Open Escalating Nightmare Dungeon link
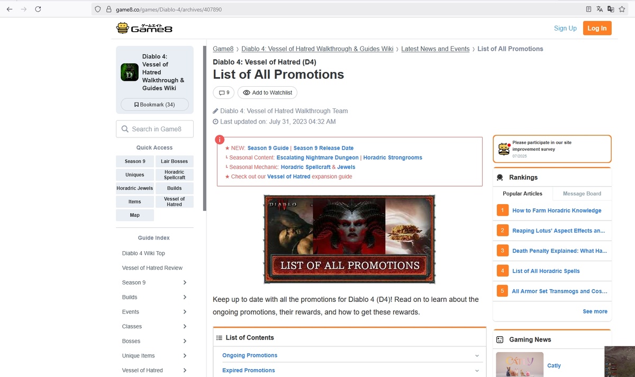This screenshot has width=635, height=377. pyautogui.click(x=317, y=158)
